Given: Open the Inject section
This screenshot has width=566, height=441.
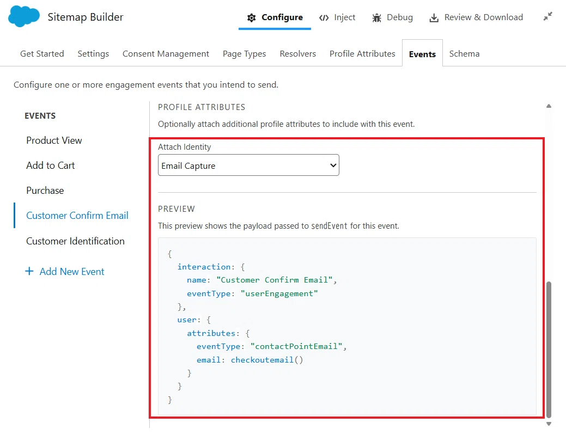Looking at the screenshot, I should point(337,17).
